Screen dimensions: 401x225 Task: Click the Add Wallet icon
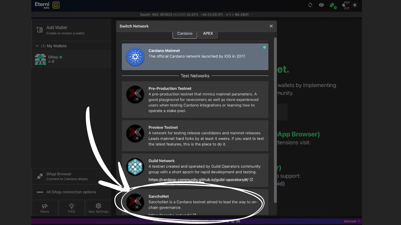[x=40, y=30]
